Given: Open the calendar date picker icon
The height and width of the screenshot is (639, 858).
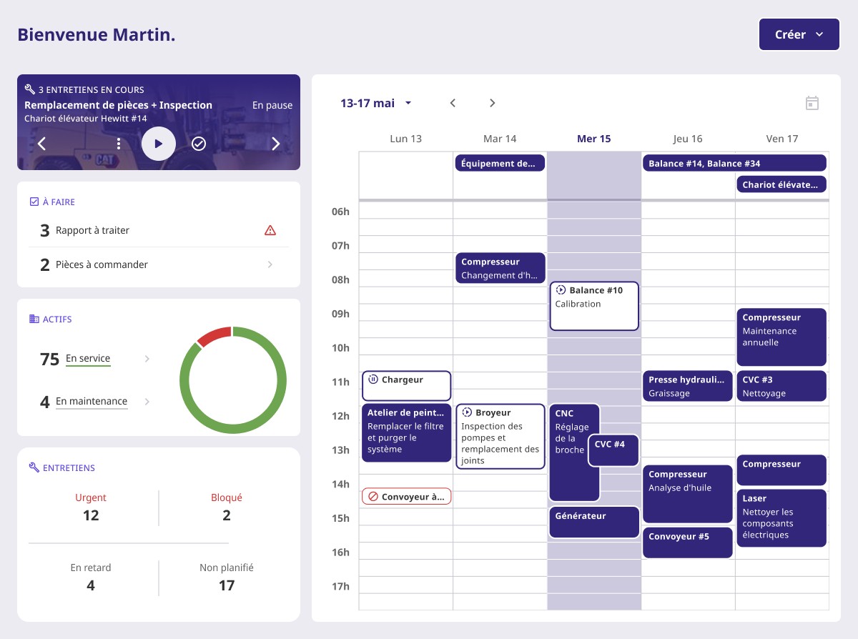Looking at the screenshot, I should [812, 103].
